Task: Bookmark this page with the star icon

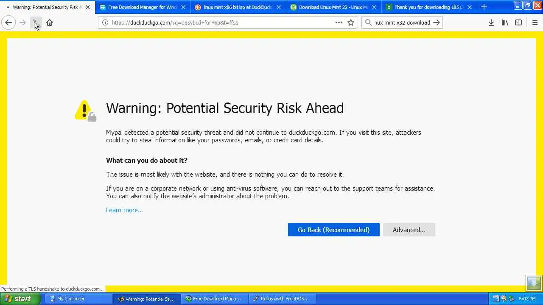Action: click(x=351, y=22)
